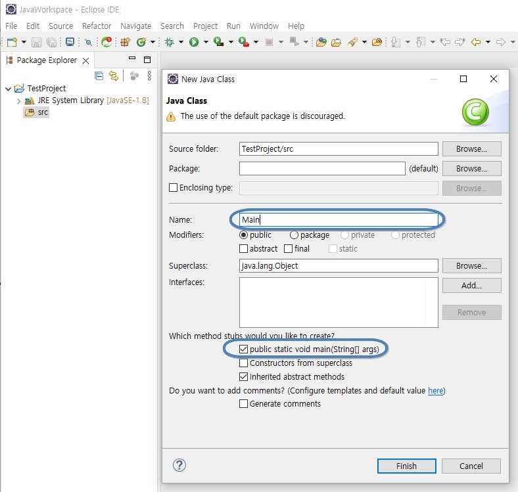518x492 pixels.
Task: Minimize the Package Explorer view
Action: point(132,58)
